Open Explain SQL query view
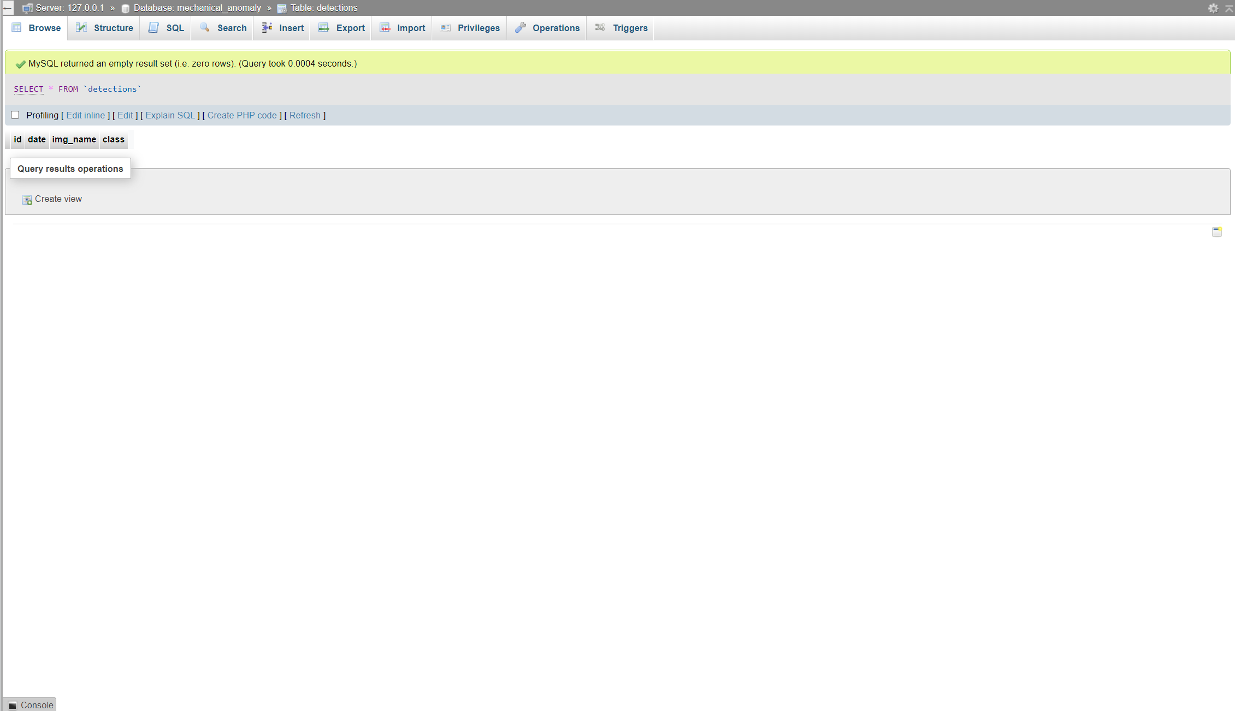This screenshot has width=1235, height=711. coord(170,115)
